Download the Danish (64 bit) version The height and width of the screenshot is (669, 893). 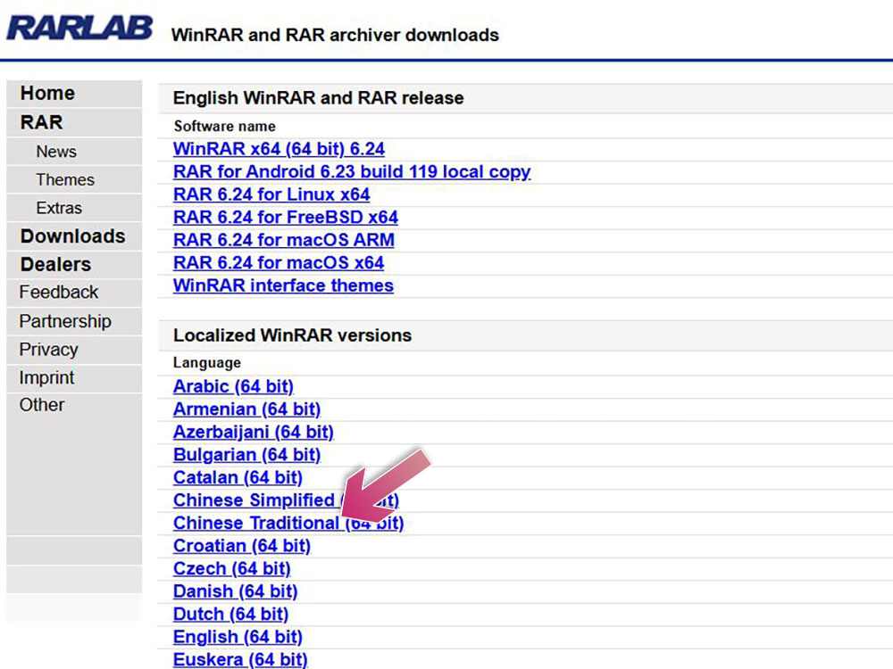[235, 591]
